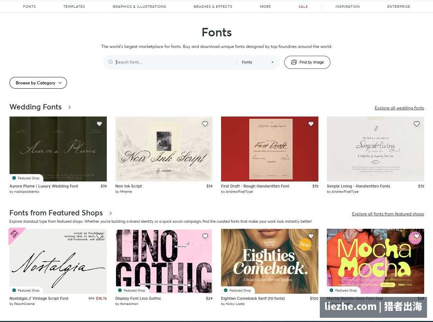Click Featured Shop badge on Lino Gothic
This screenshot has height=322, width=433.
[132, 290]
